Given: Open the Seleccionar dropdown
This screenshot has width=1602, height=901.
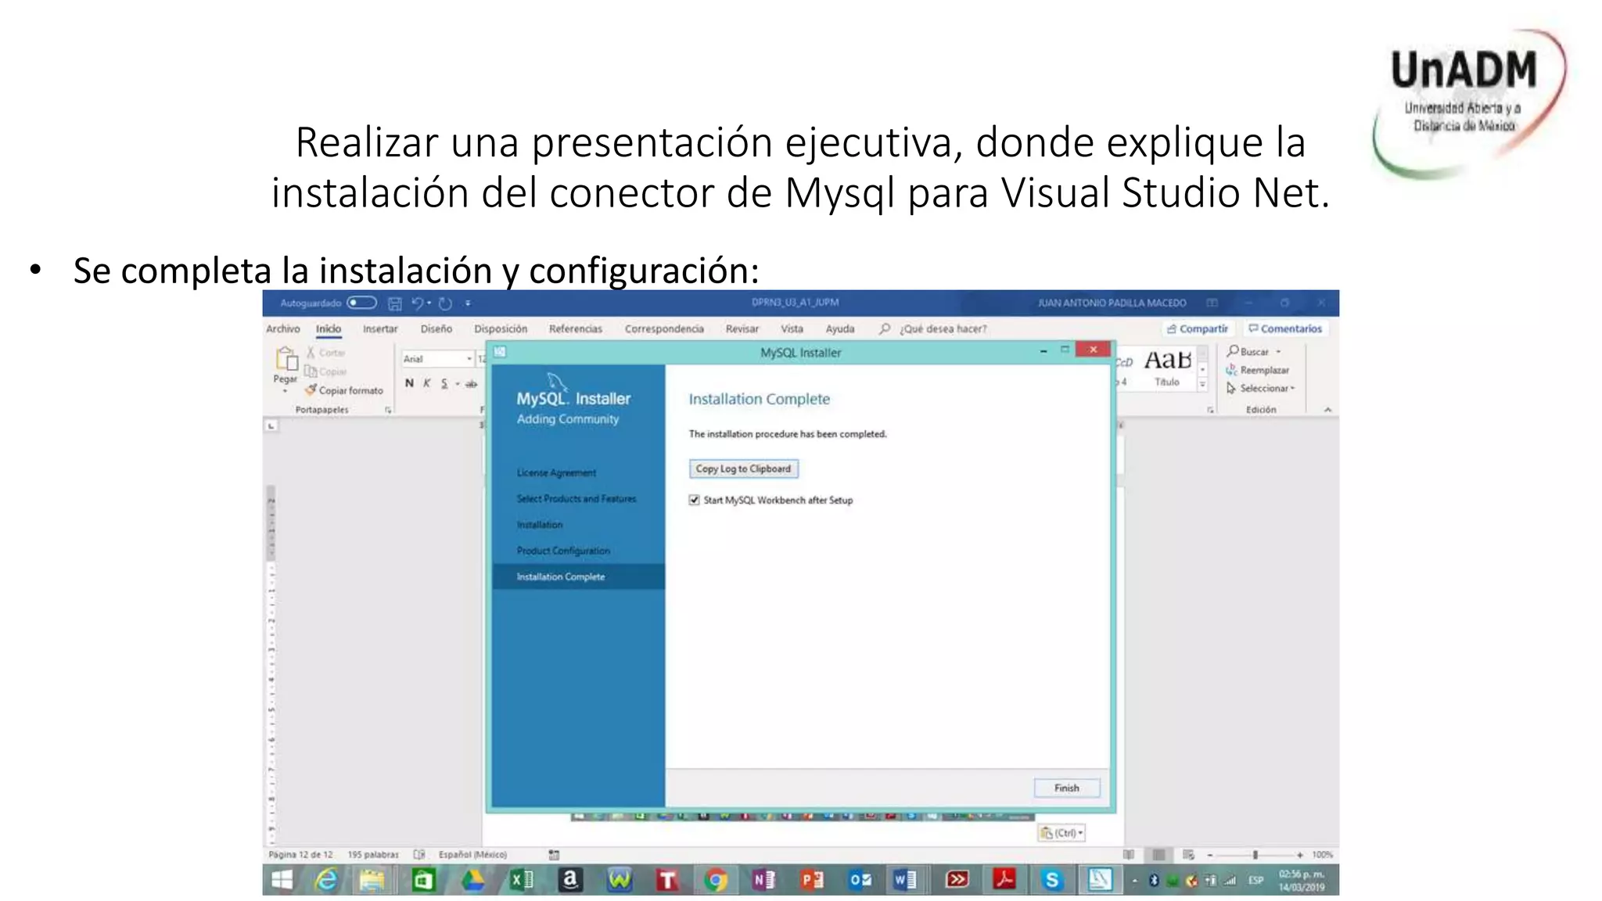Looking at the screenshot, I should [x=1261, y=388].
